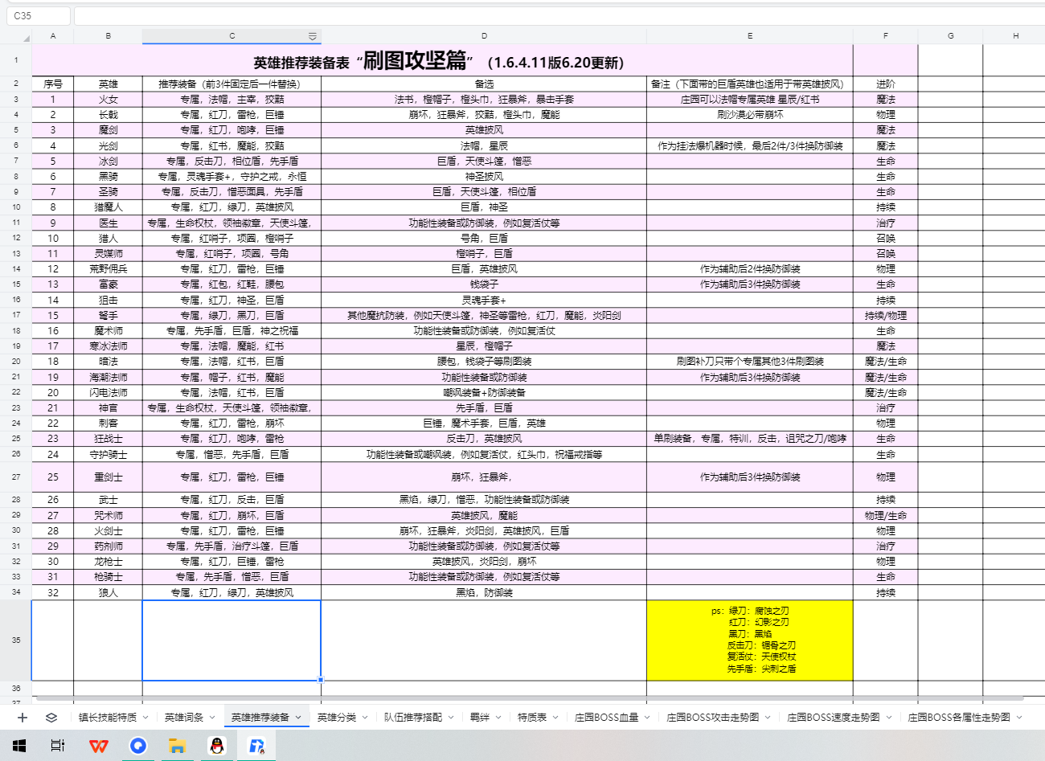Open the Windows Start menu
The image size is (1045, 761).
click(x=19, y=746)
